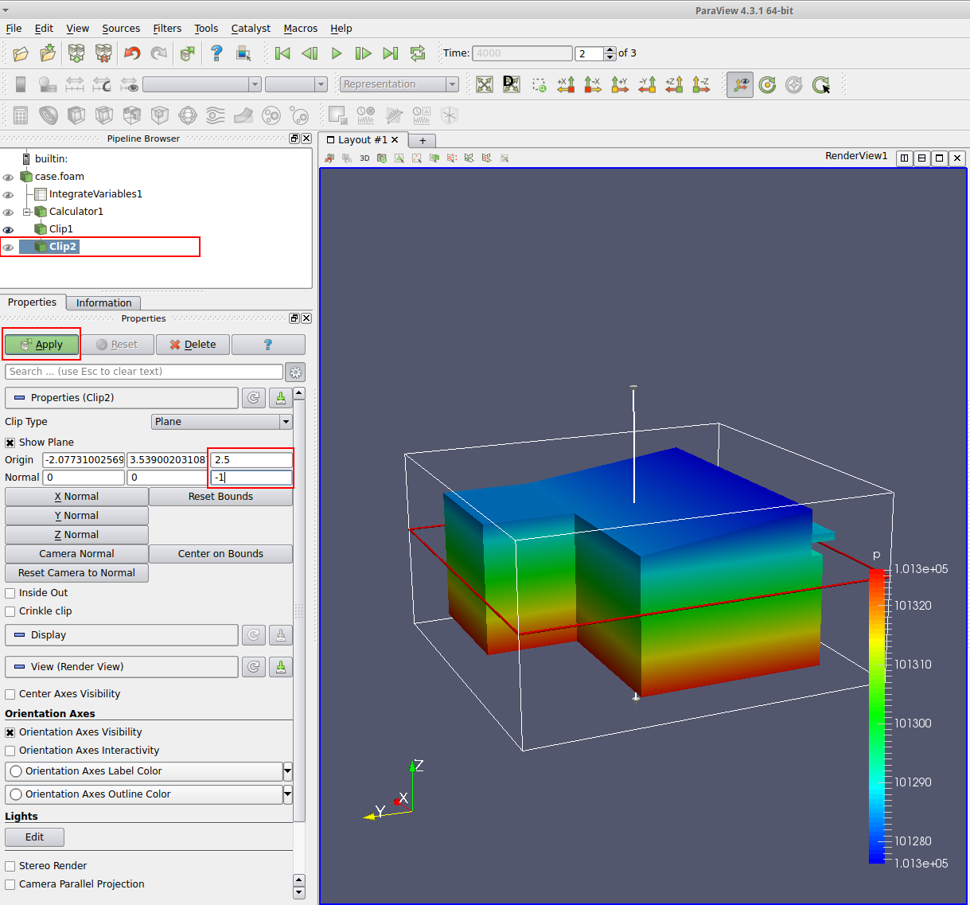Uncheck the Show Plane checkbox

click(10, 443)
